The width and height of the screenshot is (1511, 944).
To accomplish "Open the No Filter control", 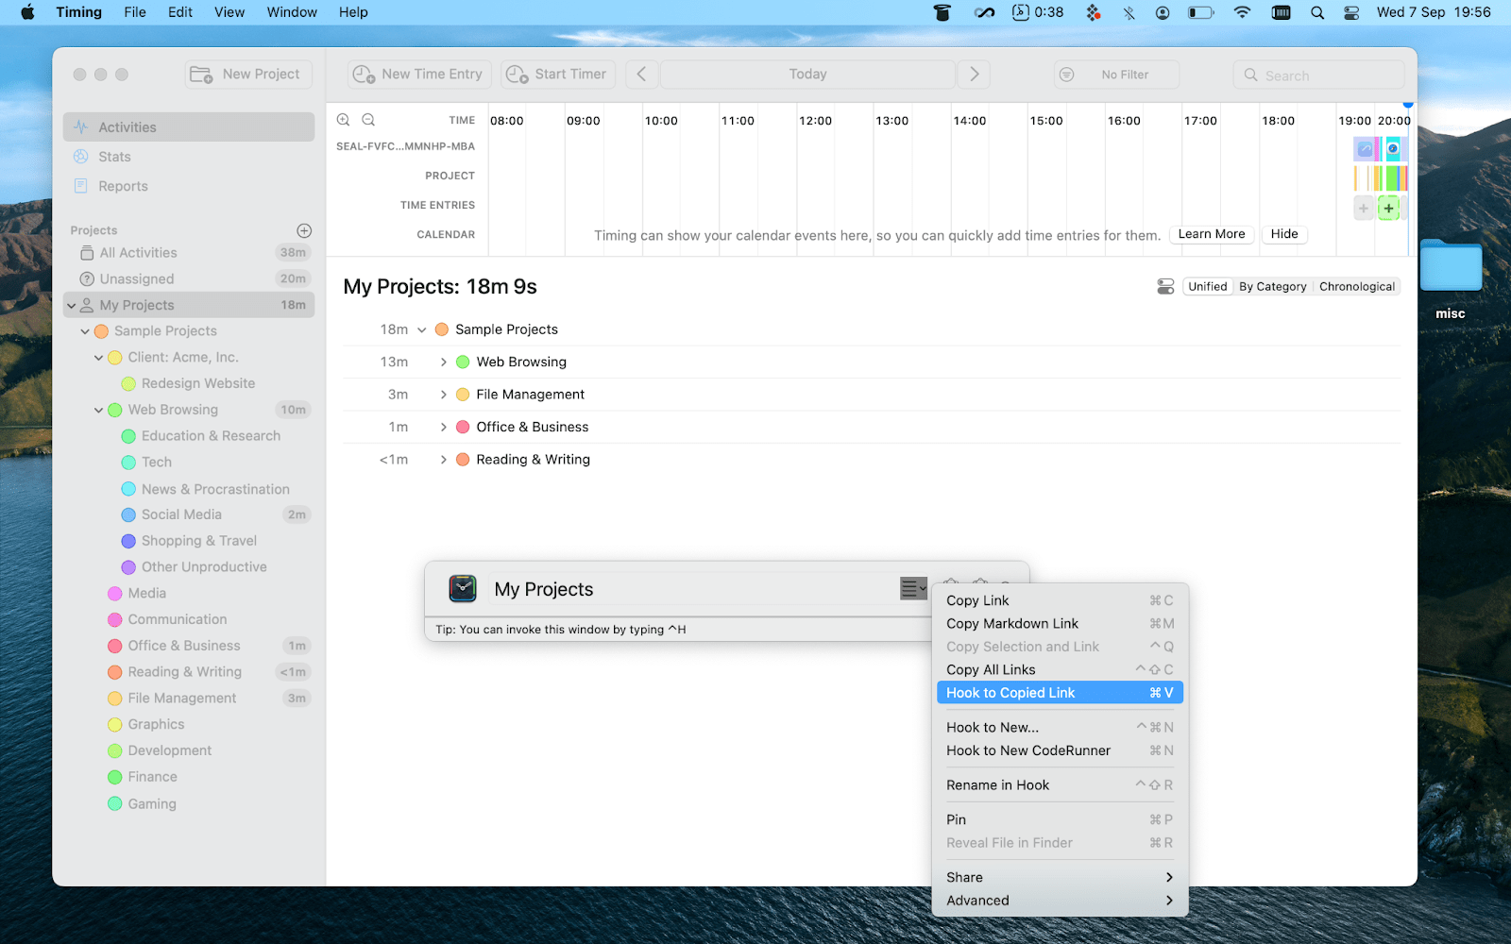I will click(1116, 75).
